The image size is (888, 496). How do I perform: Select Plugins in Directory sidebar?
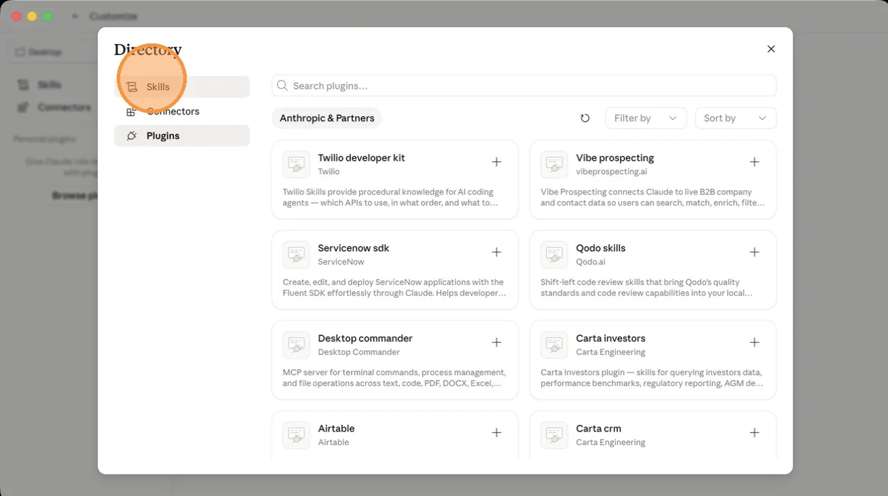point(182,136)
